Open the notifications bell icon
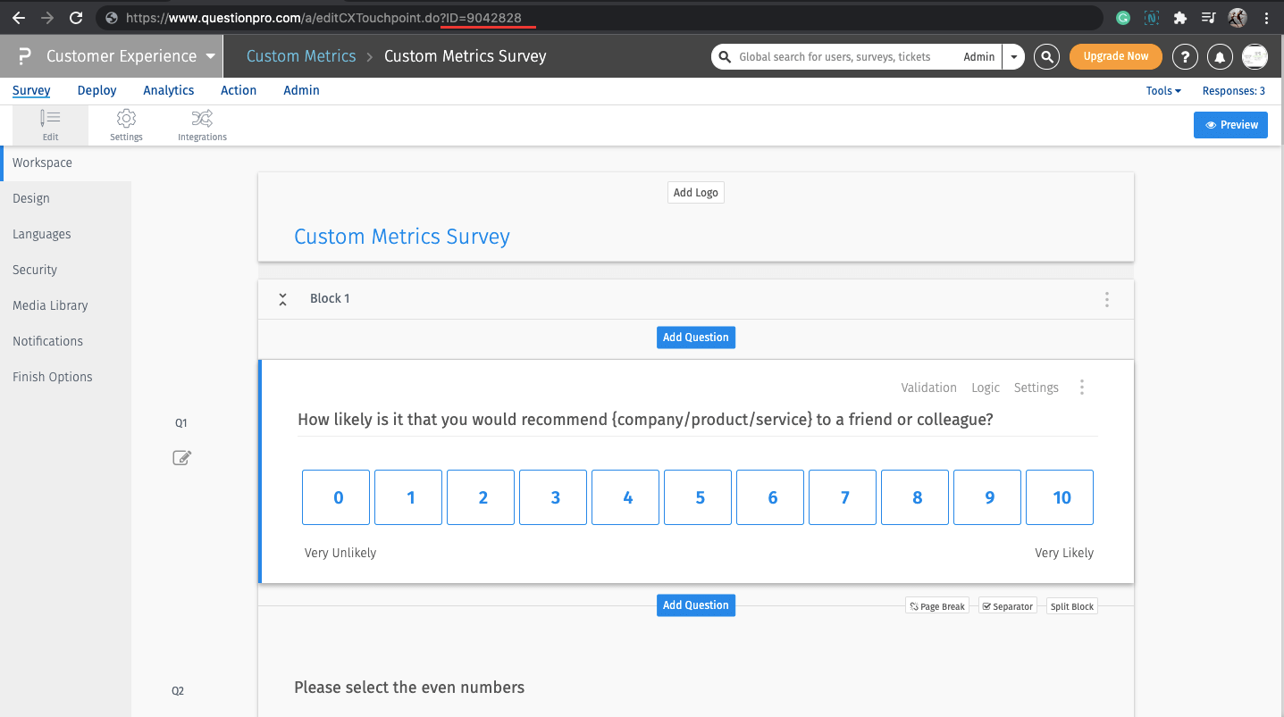The width and height of the screenshot is (1284, 717). pyautogui.click(x=1220, y=56)
